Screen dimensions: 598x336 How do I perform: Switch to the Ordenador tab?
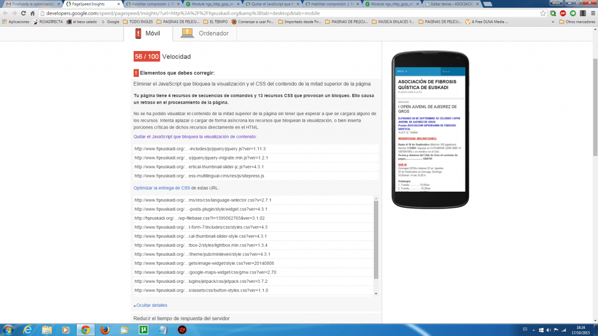click(x=205, y=34)
